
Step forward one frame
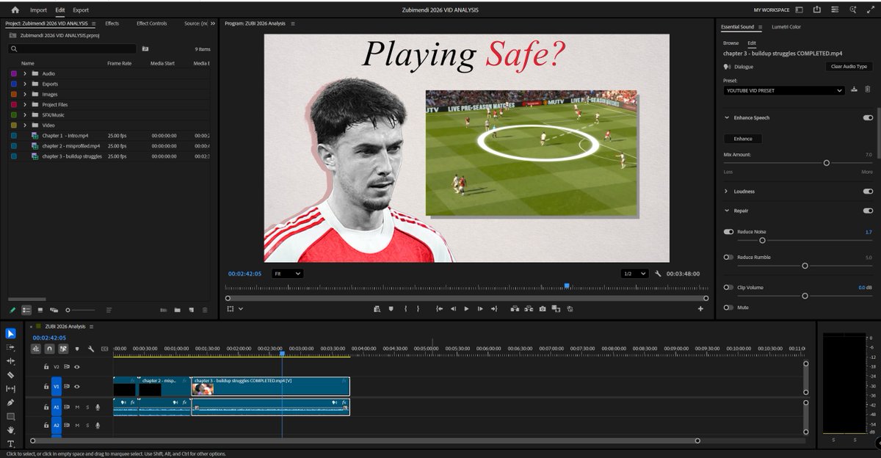pos(480,309)
